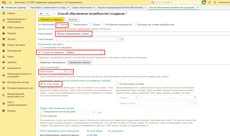
Task: Focus the Ctrl+Shift+F search box
Action: 176,3
